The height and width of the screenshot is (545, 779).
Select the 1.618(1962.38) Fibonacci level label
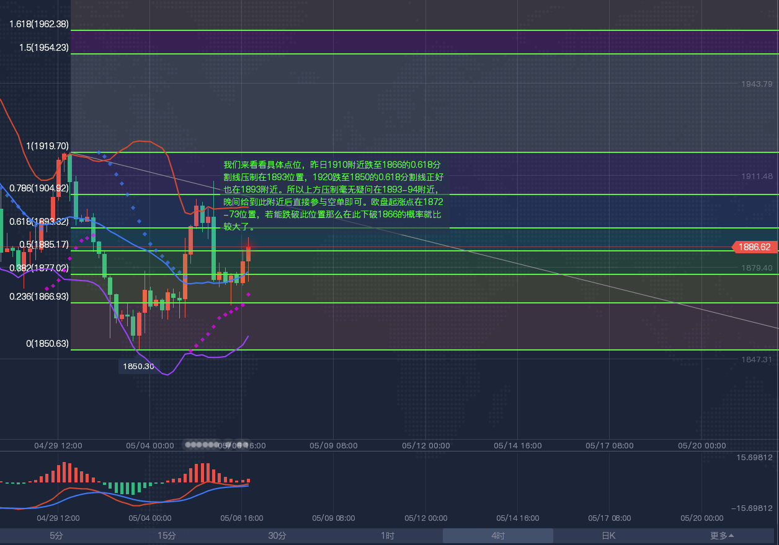(x=38, y=24)
